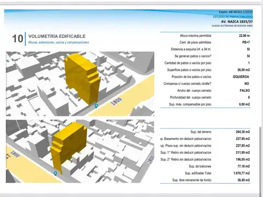Click the section number 10
263x197 pixels.
(18, 39)
